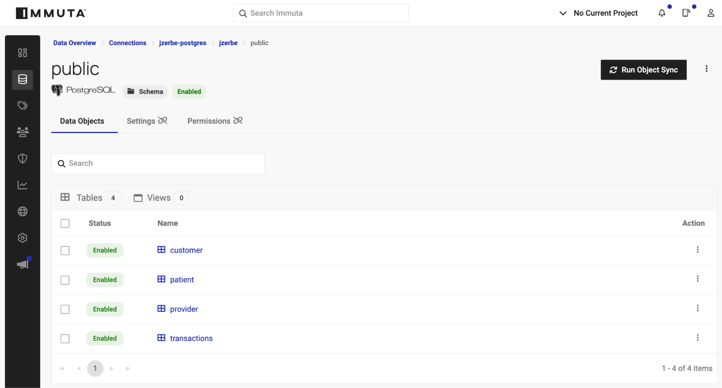Open the requests document icon in header
The image size is (722, 388).
click(x=686, y=13)
